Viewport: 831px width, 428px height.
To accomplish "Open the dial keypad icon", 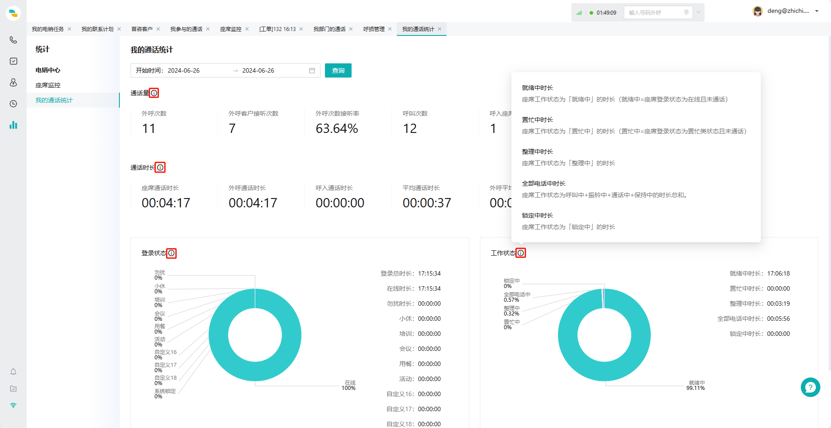I will point(686,12).
